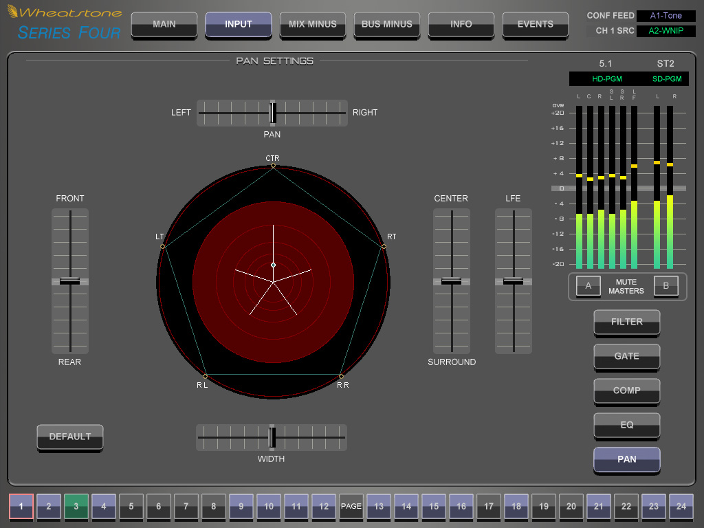This screenshot has width=704, height=528.
Task: Select channel 17 button
Action: (489, 507)
